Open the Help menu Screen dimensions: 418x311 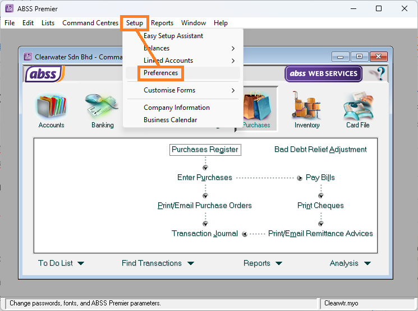(221, 23)
